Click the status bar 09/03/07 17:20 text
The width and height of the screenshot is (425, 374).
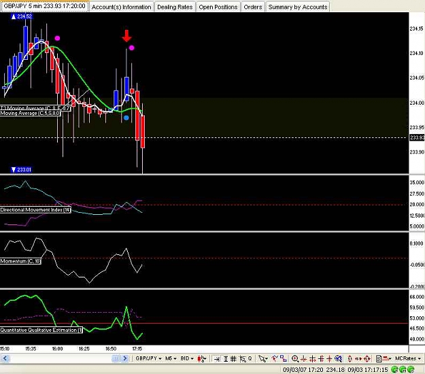pyautogui.click(x=303, y=369)
